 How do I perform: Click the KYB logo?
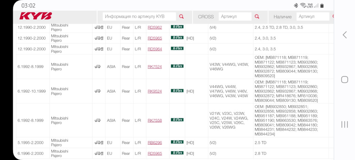pyautogui.click(x=35, y=16)
